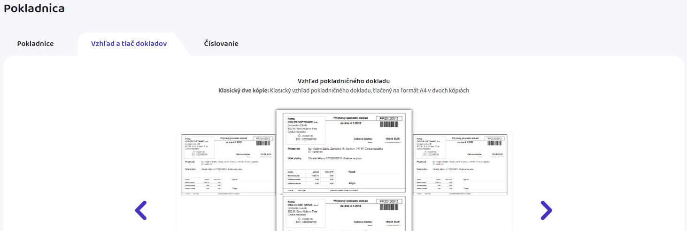Image resolution: width=687 pixels, height=231 pixels.
Task: Click the barcode in the left thumbnail
Action: click(x=263, y=143)
